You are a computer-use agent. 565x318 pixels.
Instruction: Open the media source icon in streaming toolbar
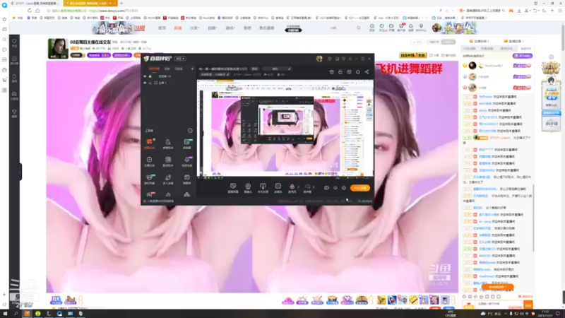click(x=278, y=187)
